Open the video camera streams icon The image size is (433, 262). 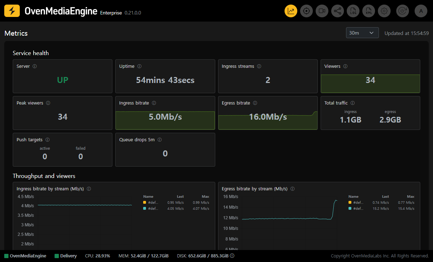coord(322,11)
